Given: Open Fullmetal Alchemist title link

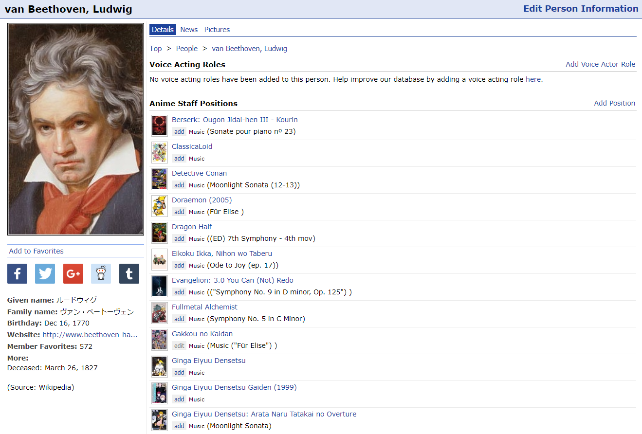Looking at the screenshot, I should [205, 307].
